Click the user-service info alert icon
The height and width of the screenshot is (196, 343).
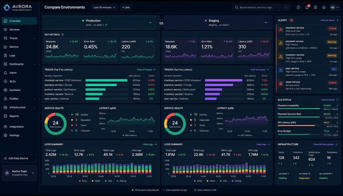pyautogui.click(x=281, y=70)
